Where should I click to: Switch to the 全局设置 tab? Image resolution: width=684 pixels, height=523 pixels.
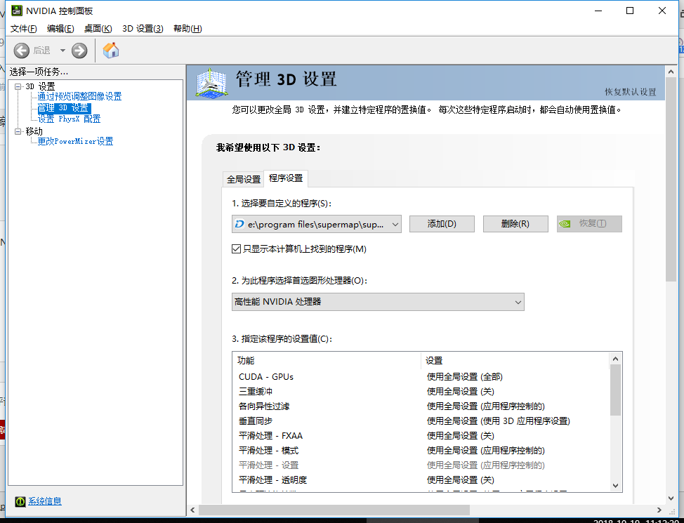(x=244, y=179)
